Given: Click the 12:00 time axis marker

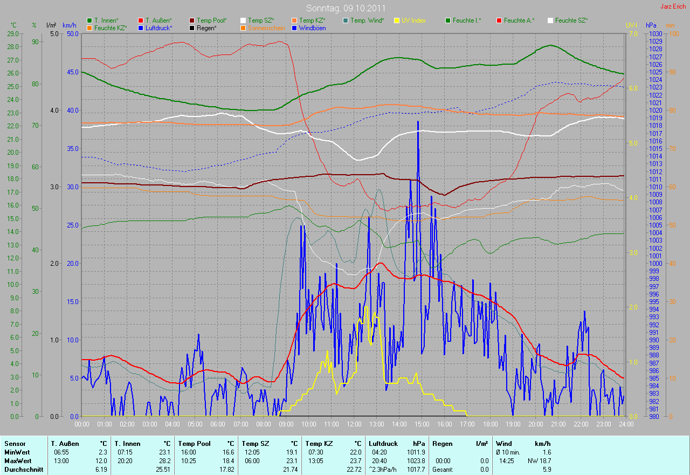Looking at the screenshot, I should click(x=354, y=424).
